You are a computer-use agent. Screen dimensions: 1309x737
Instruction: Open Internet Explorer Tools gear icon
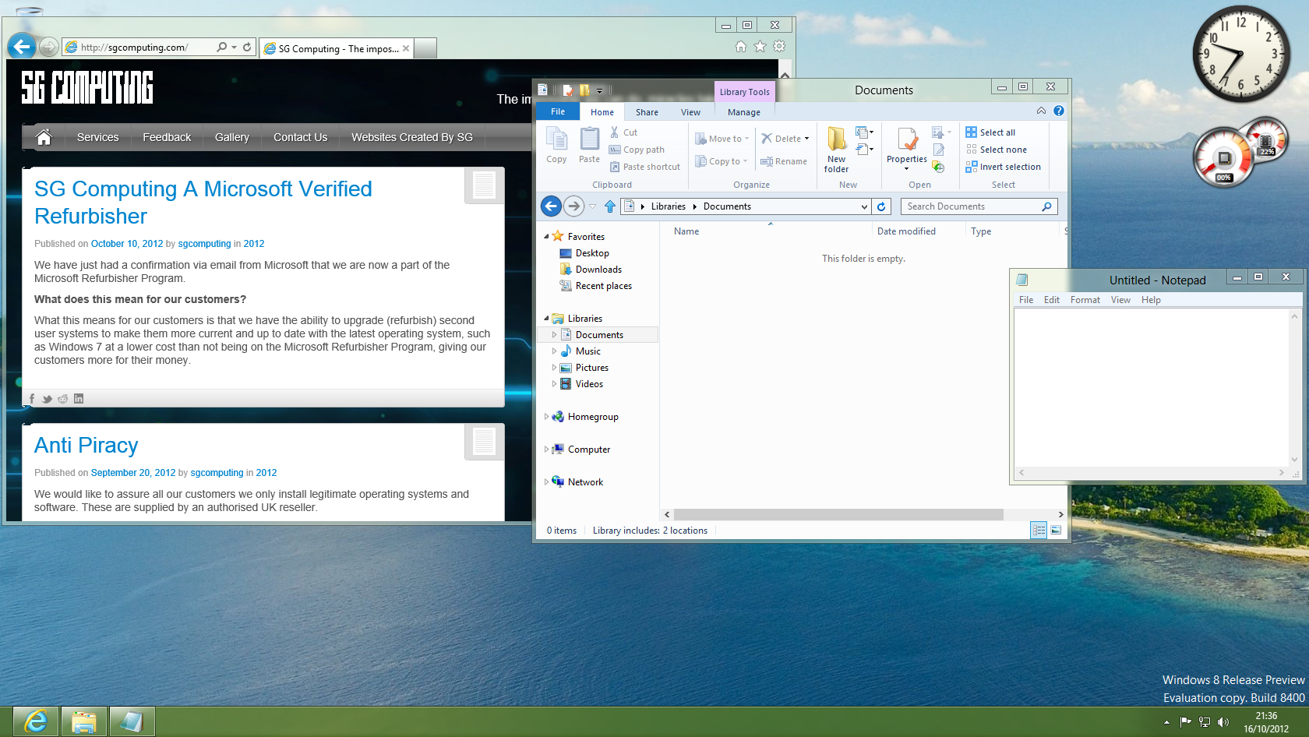(779, 47)
